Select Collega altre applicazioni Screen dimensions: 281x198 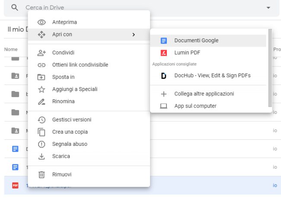[208, 94]
